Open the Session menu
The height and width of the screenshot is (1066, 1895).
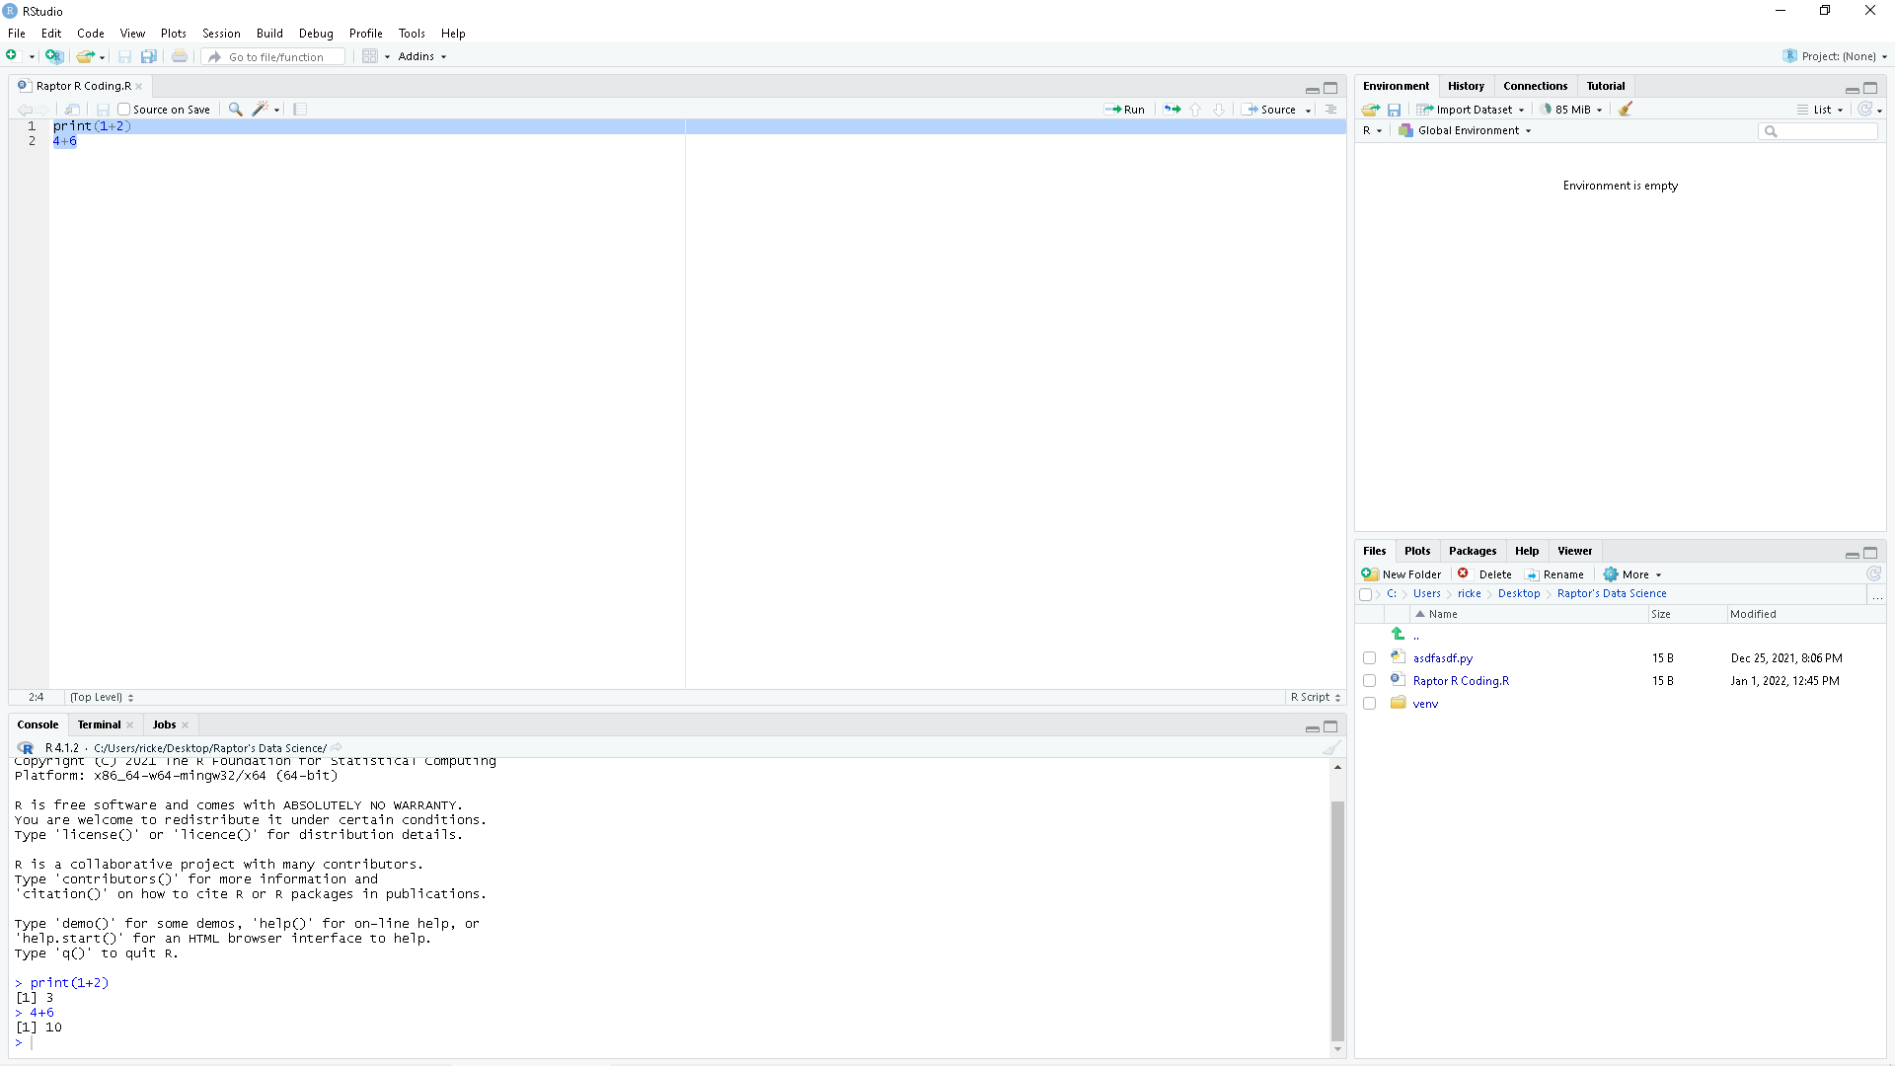221,33
